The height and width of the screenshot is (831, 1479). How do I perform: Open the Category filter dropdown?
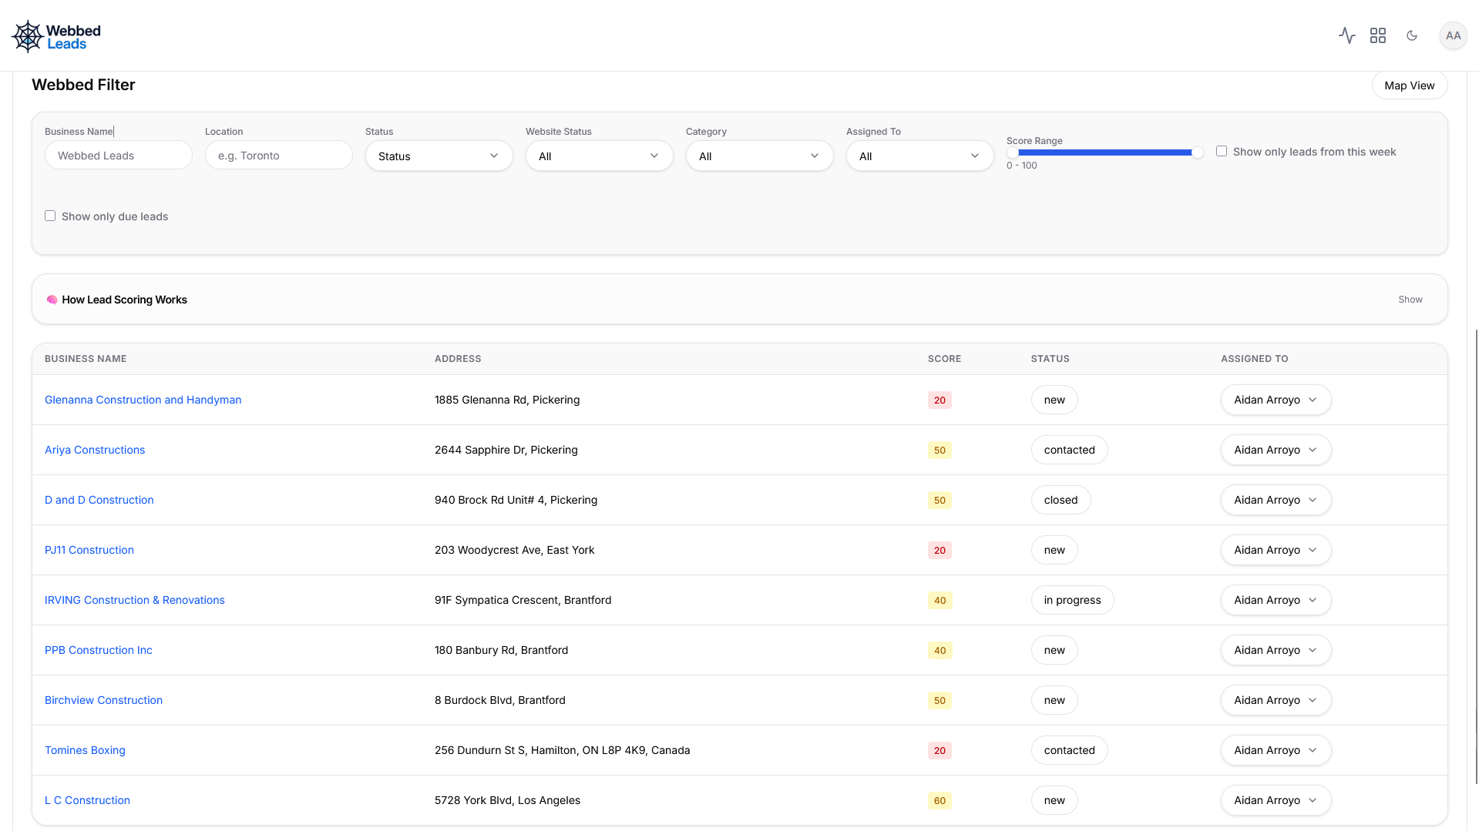click(759, 156)
